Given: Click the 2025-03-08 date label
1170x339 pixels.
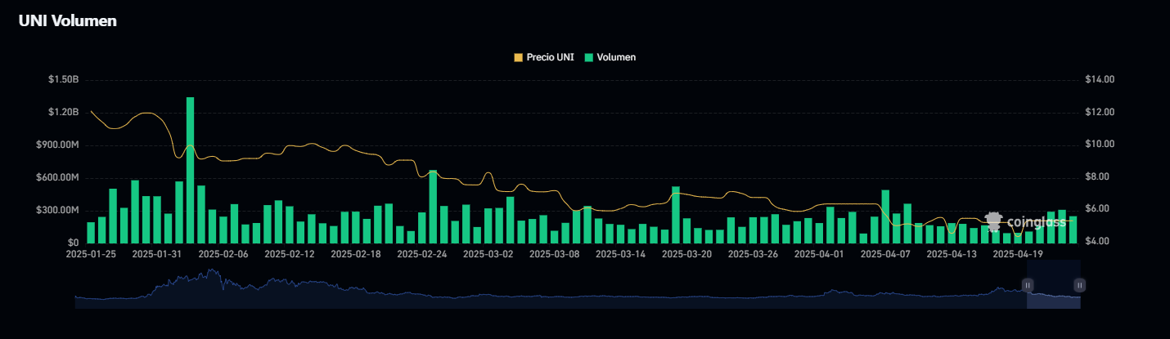Looking at the screenshot, I should point(555,254).
